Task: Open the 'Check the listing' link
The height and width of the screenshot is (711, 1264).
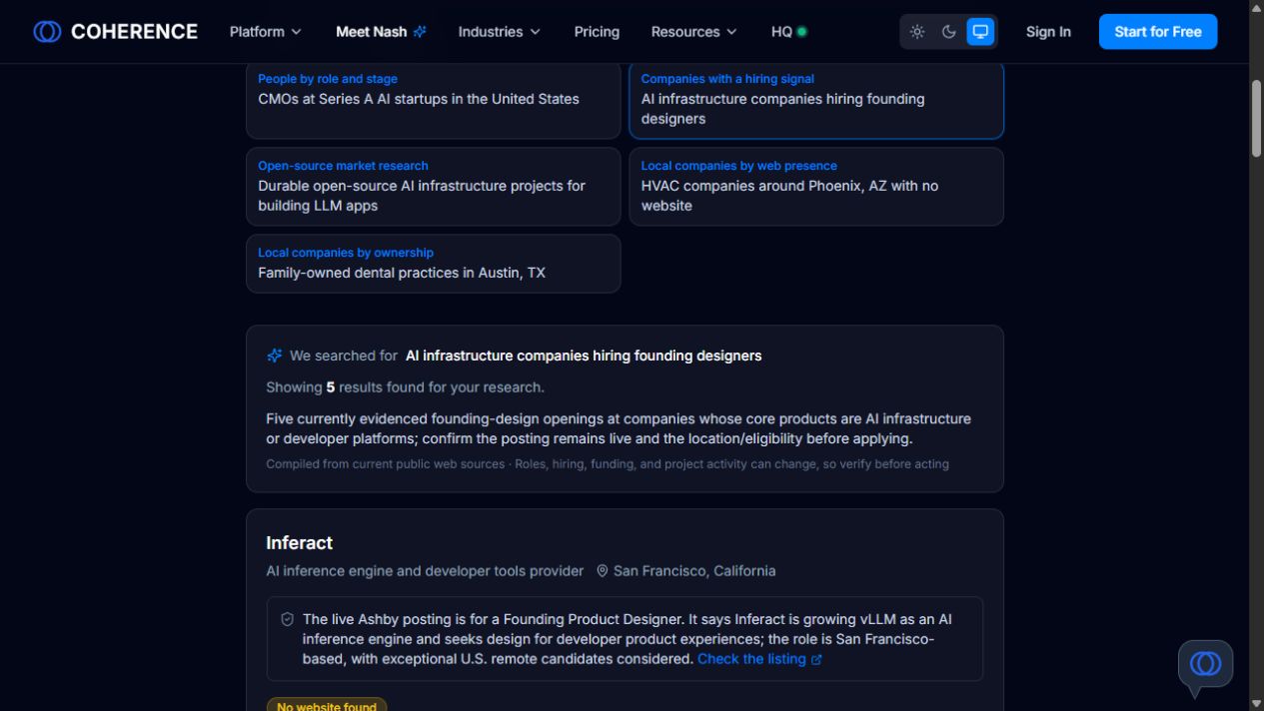Action: (x=751, y=659)
